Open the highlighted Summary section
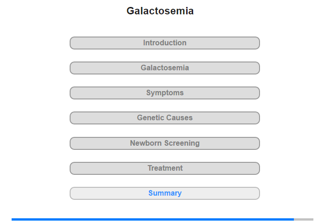 (165, 193)
